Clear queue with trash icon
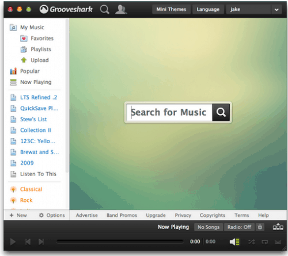This screenshot has height=256, width=288. coord(260,227)
